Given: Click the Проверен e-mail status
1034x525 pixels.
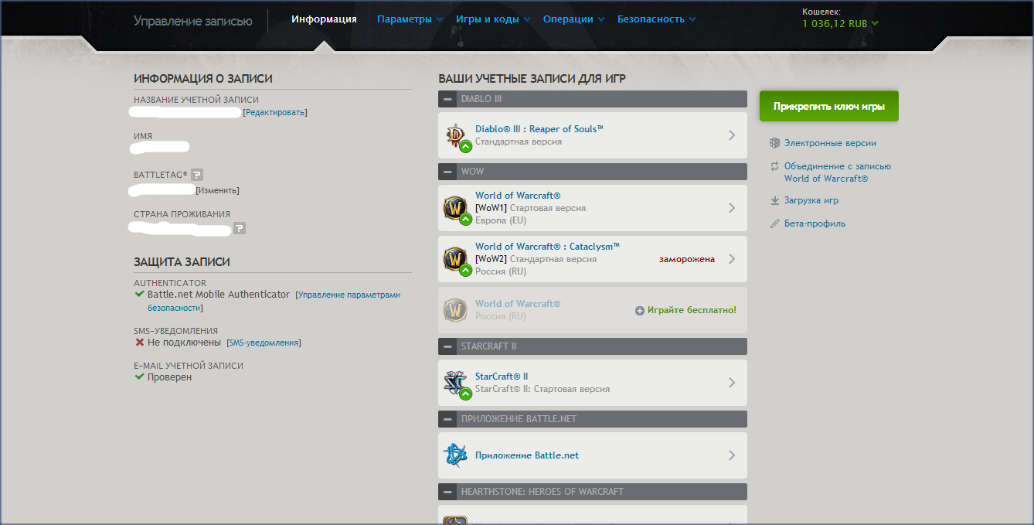Looking at the screenshot, I should pyautogui.click(x=169, y=377).
